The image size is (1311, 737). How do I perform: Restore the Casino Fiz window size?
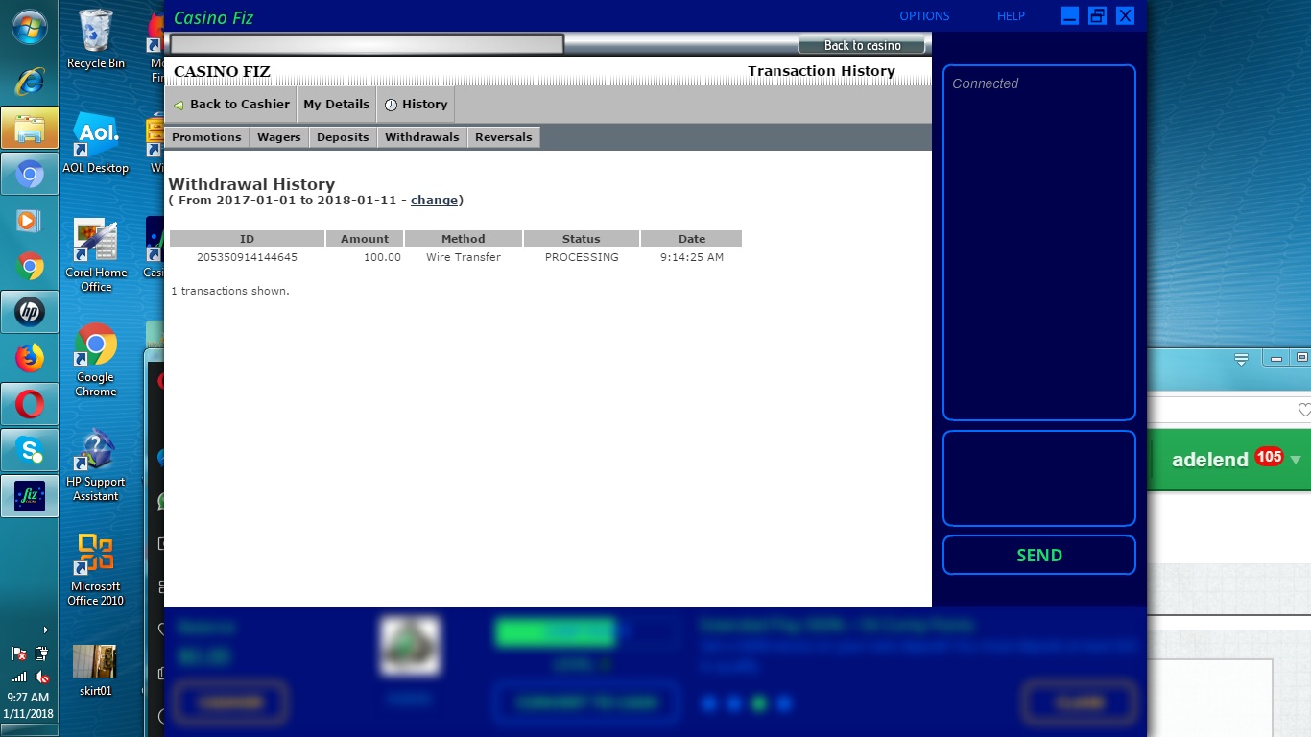coord(1097,15)
